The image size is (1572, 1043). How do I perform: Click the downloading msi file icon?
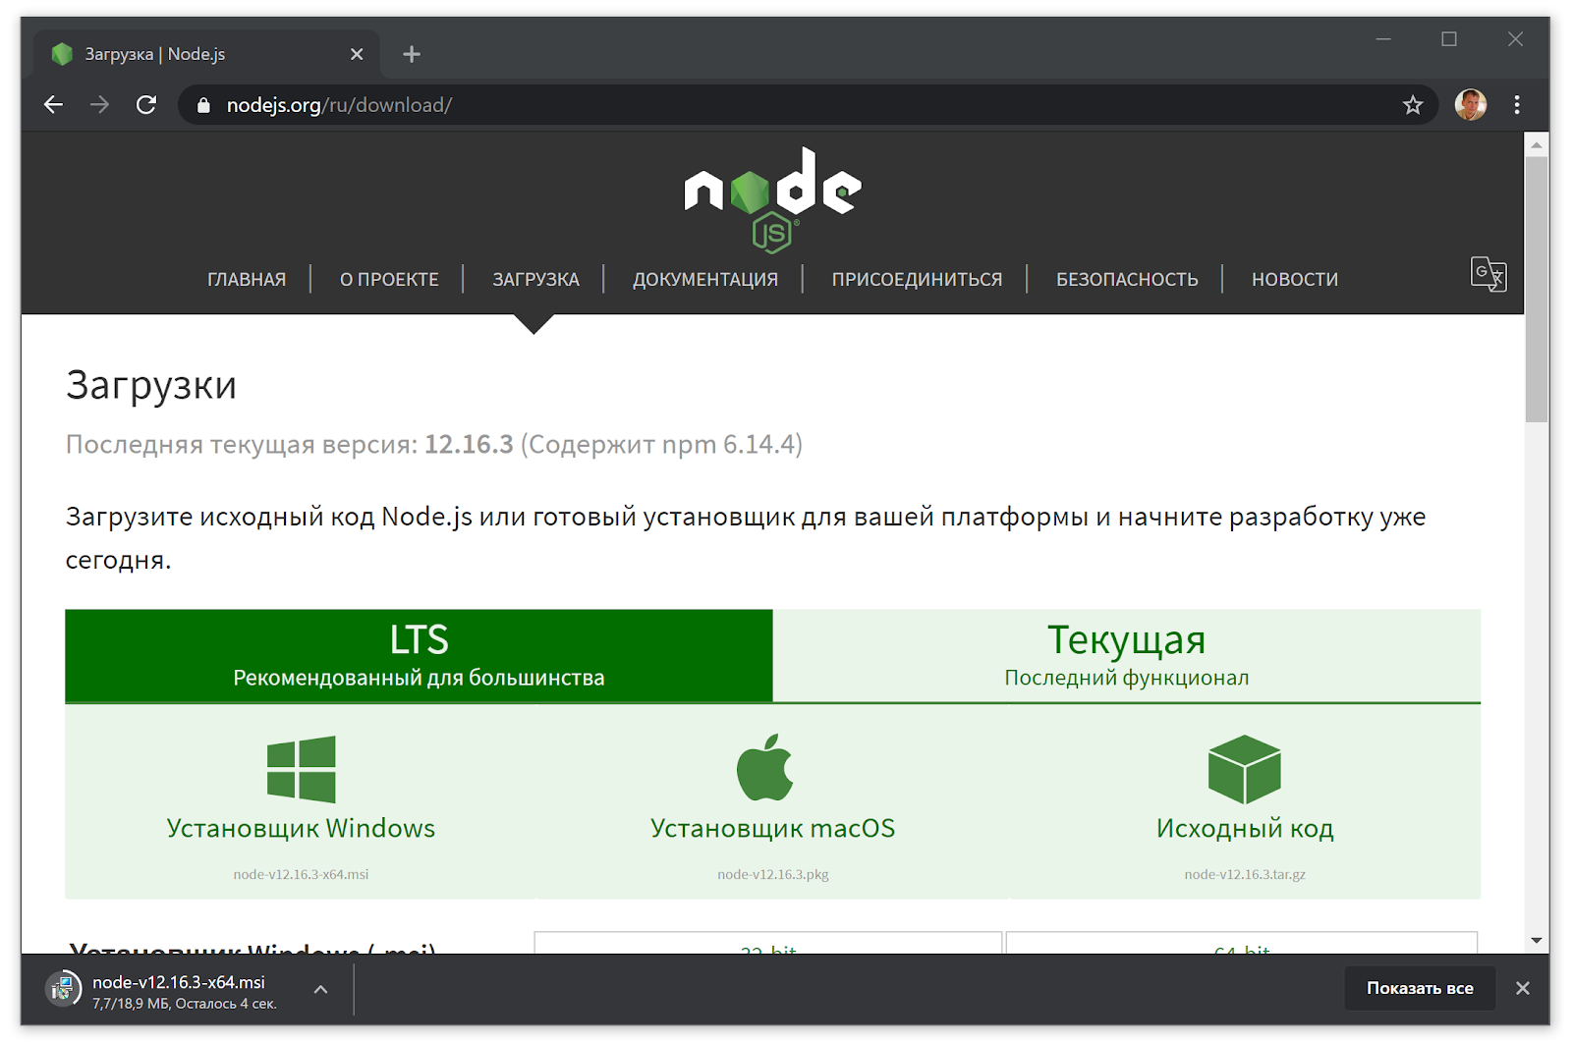63,988
